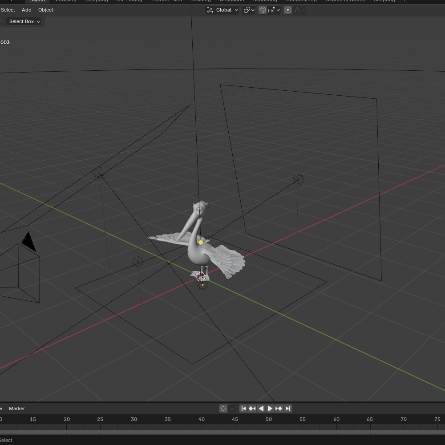This screenshot has height=445, width=445.
Task: Click frame 65 on the timeline
Action: click(370, 419)
